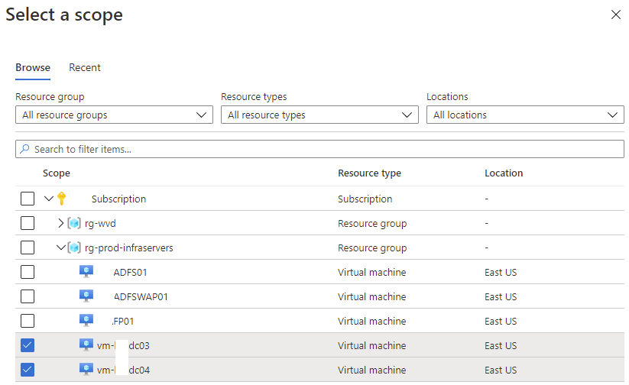Select the ADFSWAP01 name text
Screen dimensions: 629x385
[141, 296]
